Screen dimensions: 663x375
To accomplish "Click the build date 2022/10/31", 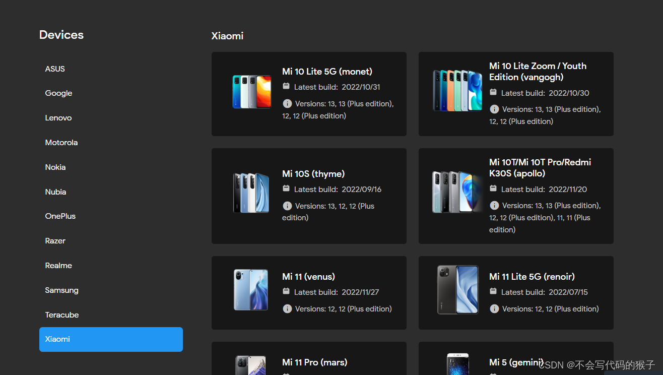I will tap(361, 87).
